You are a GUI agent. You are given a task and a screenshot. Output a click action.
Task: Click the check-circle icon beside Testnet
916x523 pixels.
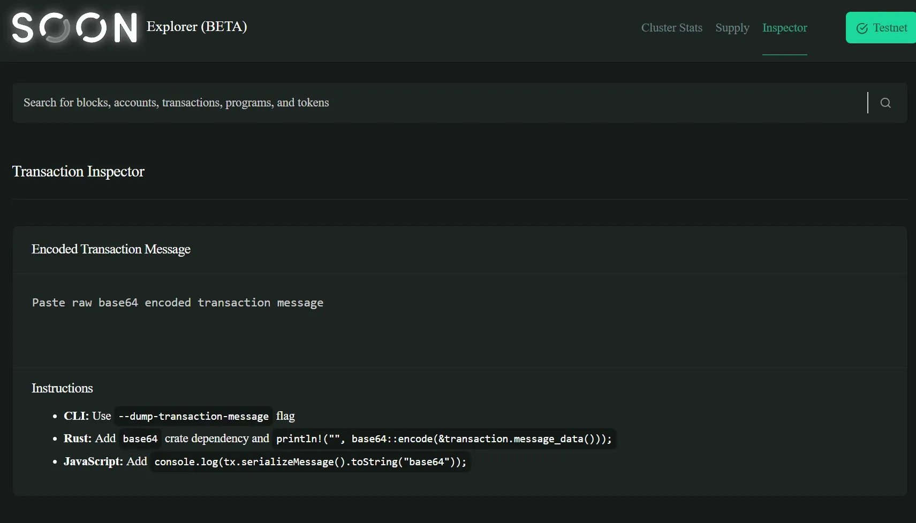(862, 28)
